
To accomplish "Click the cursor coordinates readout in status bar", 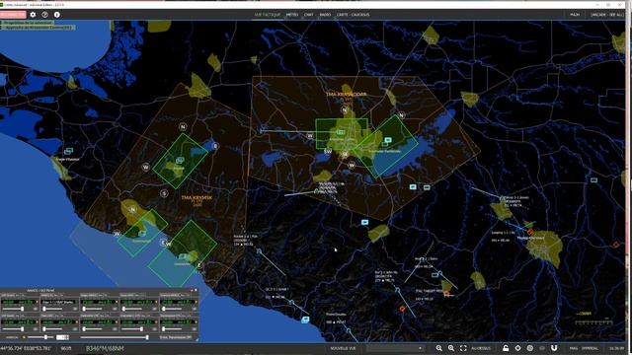I will 27,348.
